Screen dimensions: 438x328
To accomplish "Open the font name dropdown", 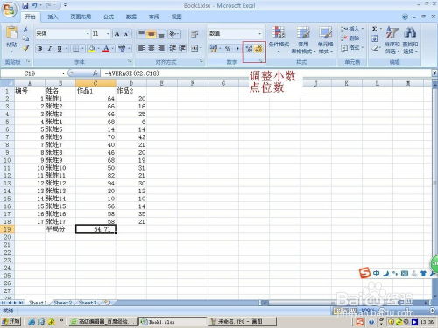I will tap(88, 34).
